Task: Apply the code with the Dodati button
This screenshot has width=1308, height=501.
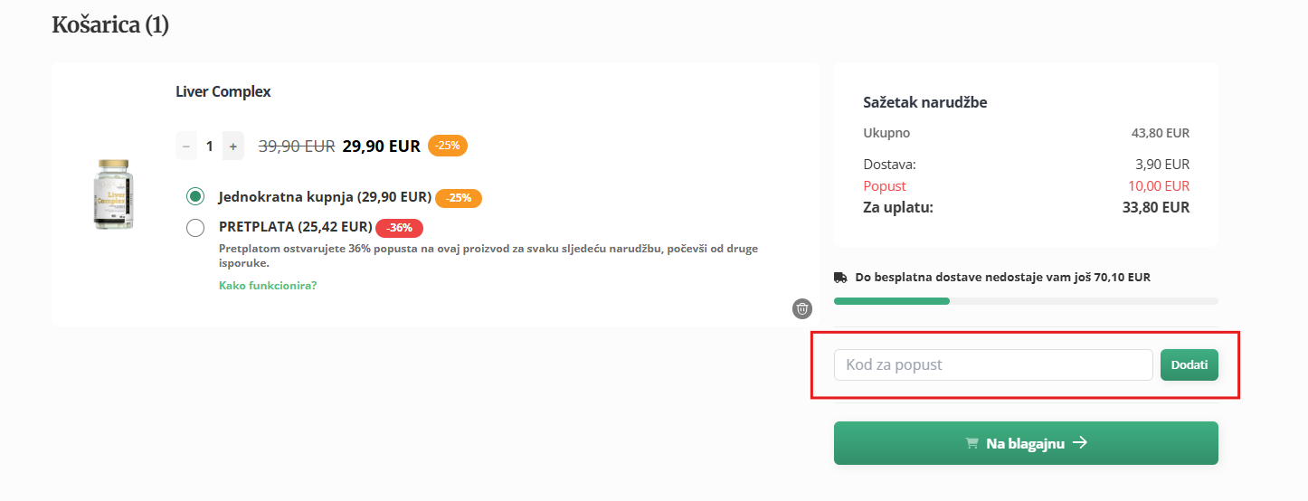Action: (1190, 364)
